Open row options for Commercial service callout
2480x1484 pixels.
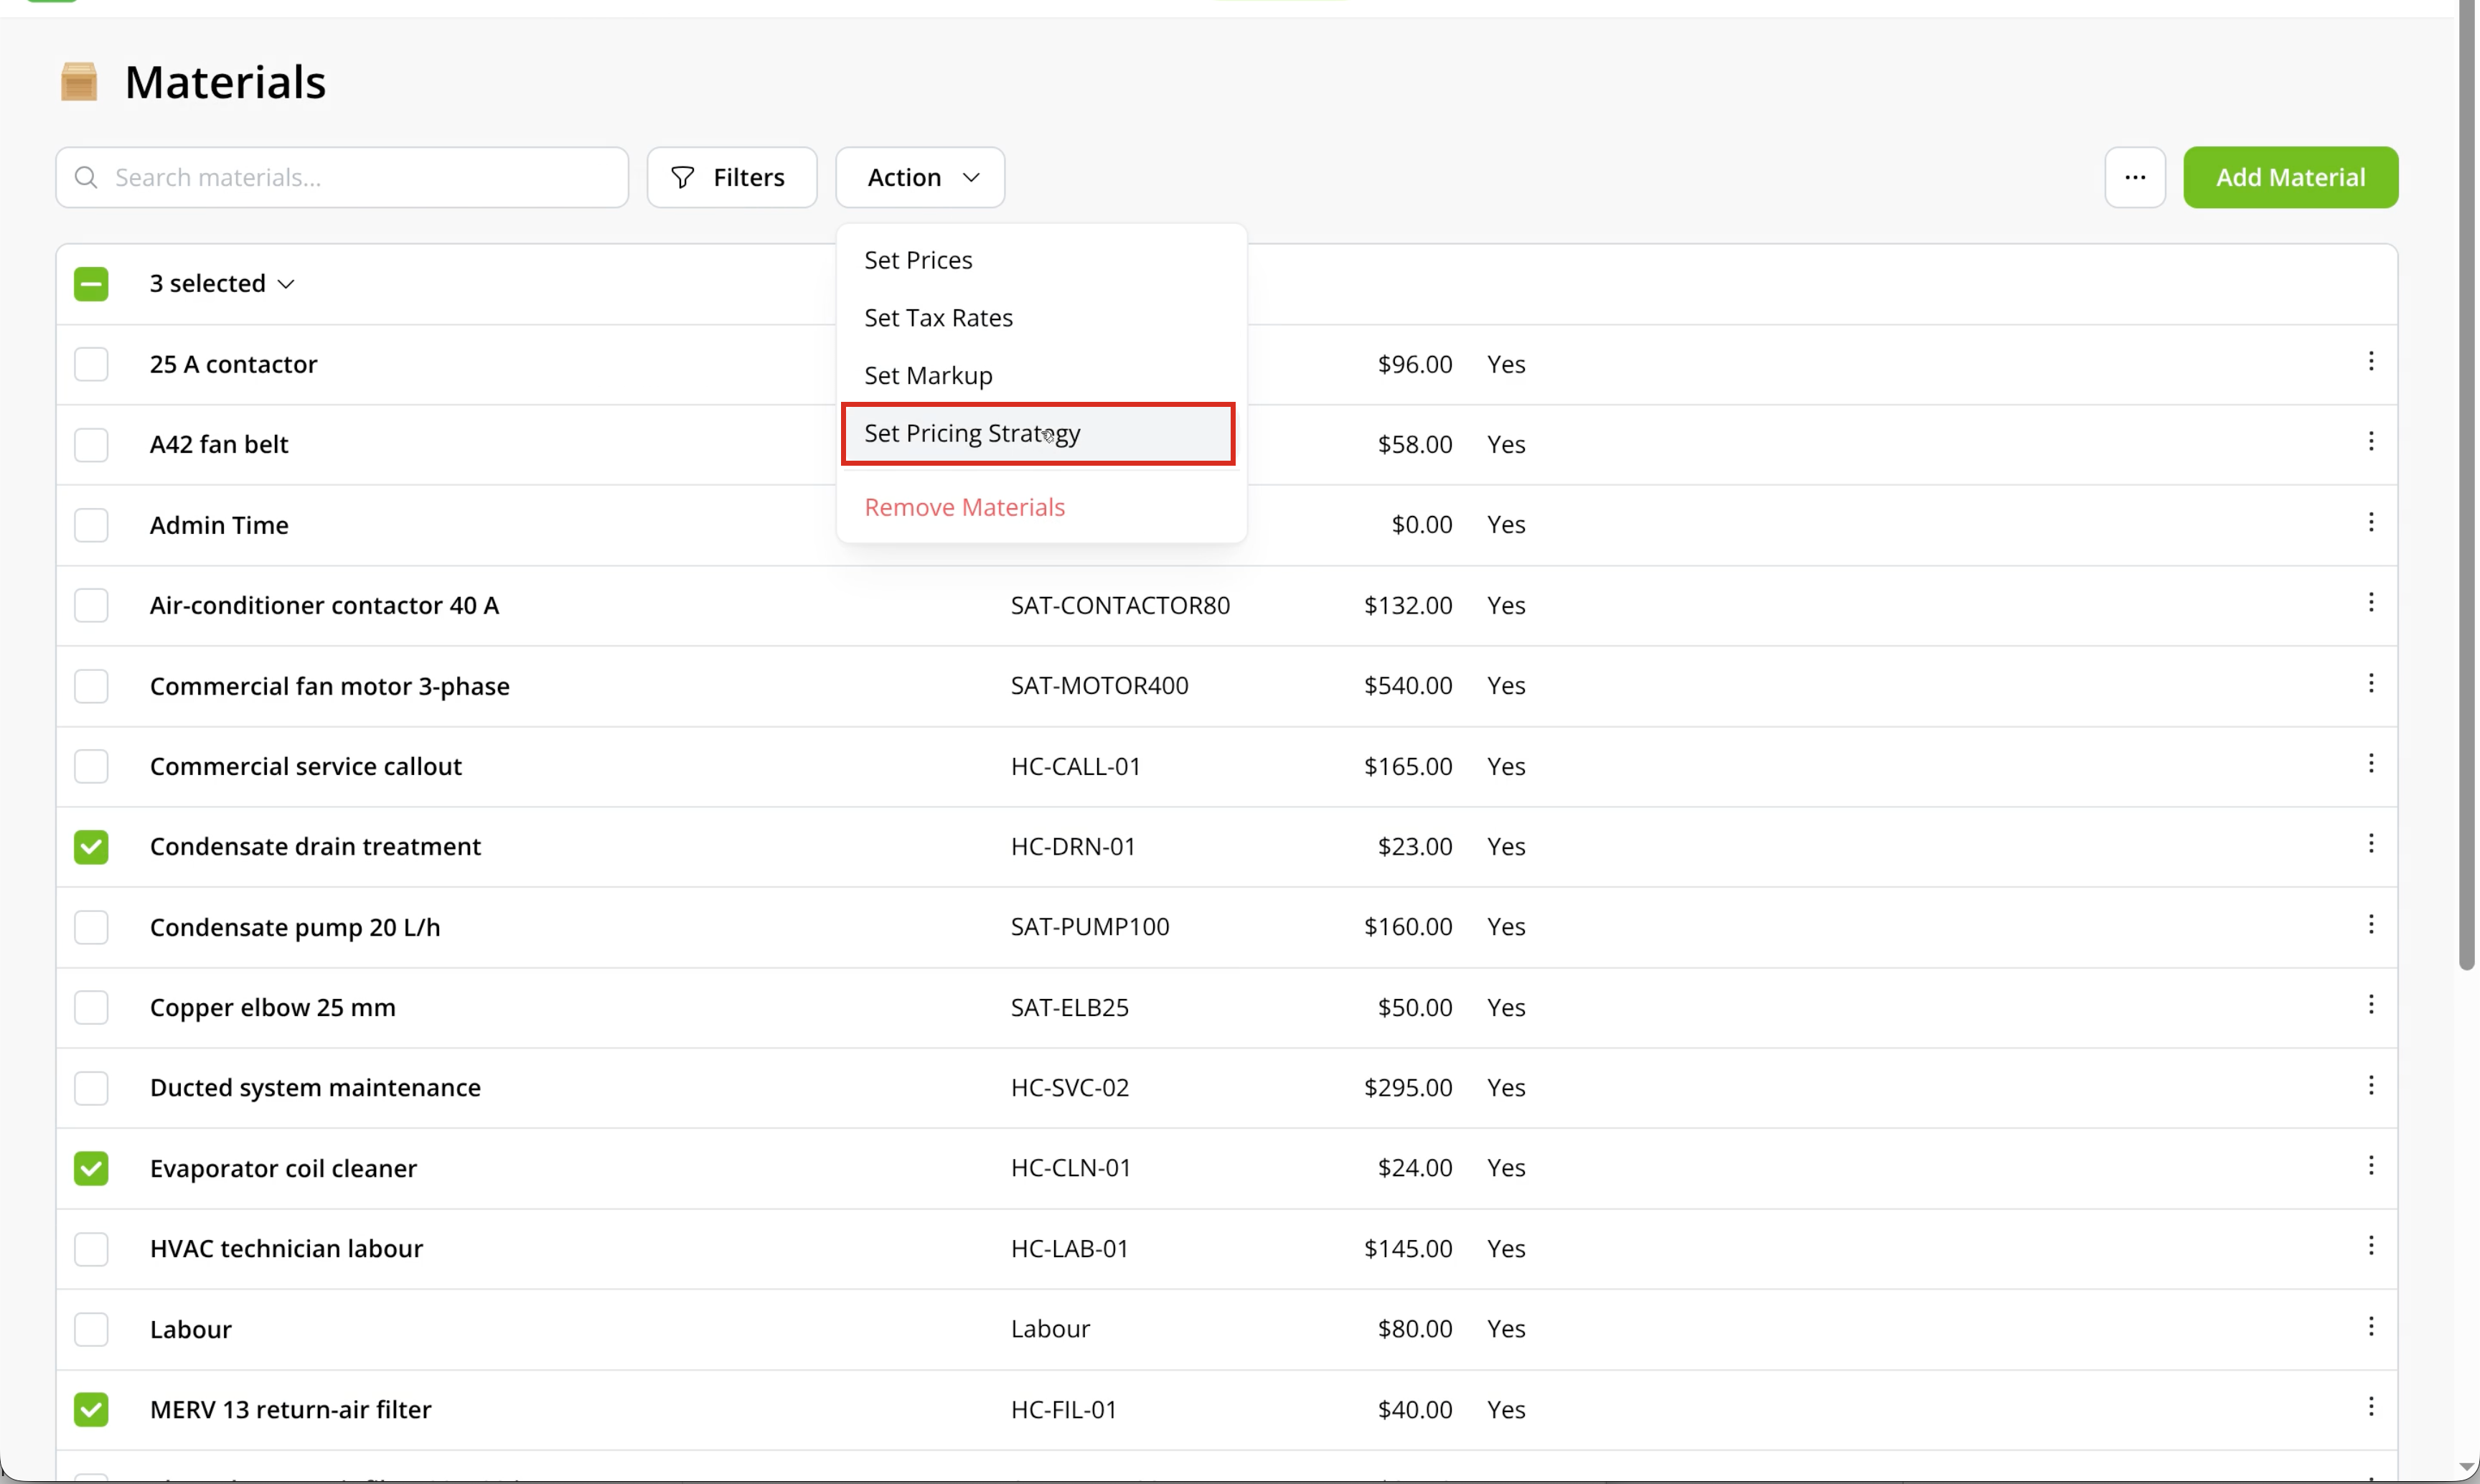click(2370, 764)
